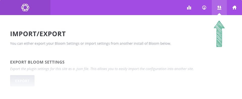Click empty area of the purple header bar
The width and height of the screenshot is (242, 99).
click(x=117, y=8)
